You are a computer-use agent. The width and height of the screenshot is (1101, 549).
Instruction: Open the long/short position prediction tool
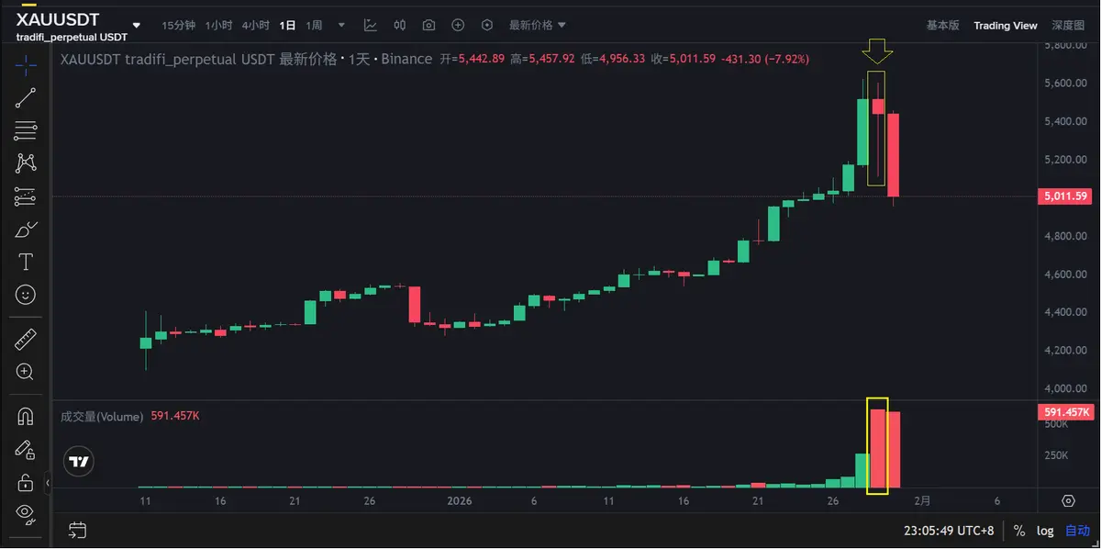26,196
